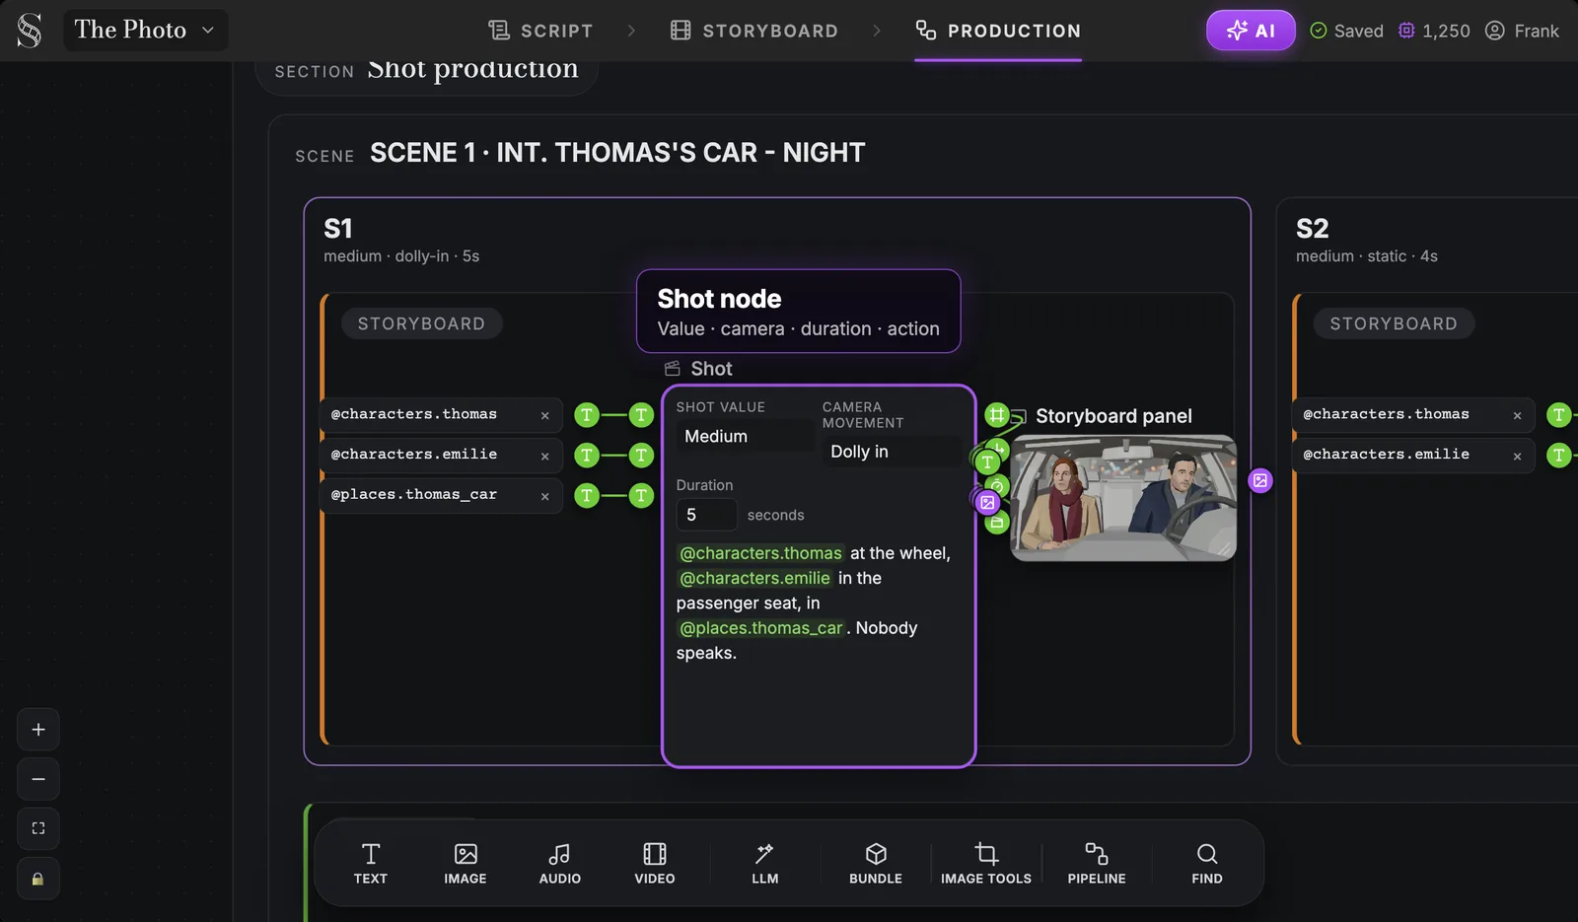Click the green text output port of Shot node
The height and width of the screenshot is (922, 1578).
987,461
